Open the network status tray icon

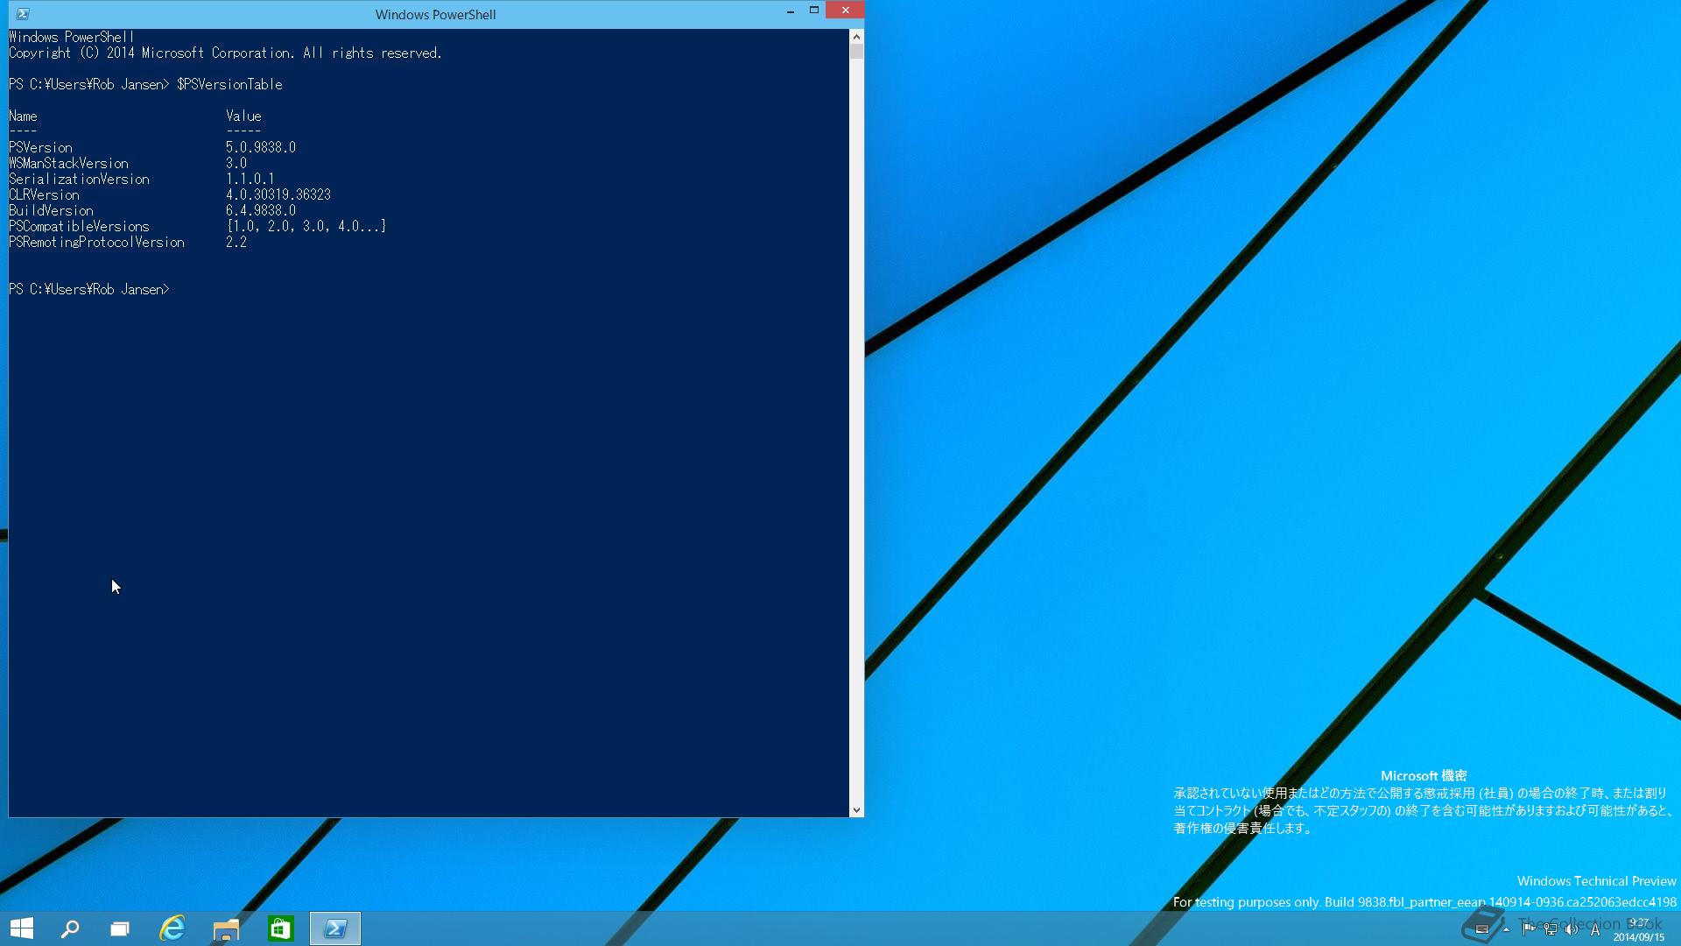coord(1551,929)
